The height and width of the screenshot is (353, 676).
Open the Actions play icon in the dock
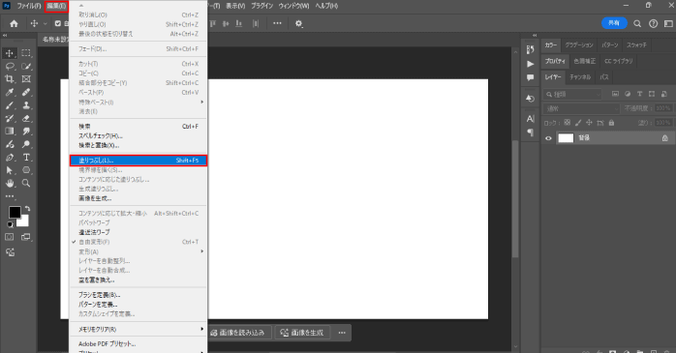[x=531, y=64]
